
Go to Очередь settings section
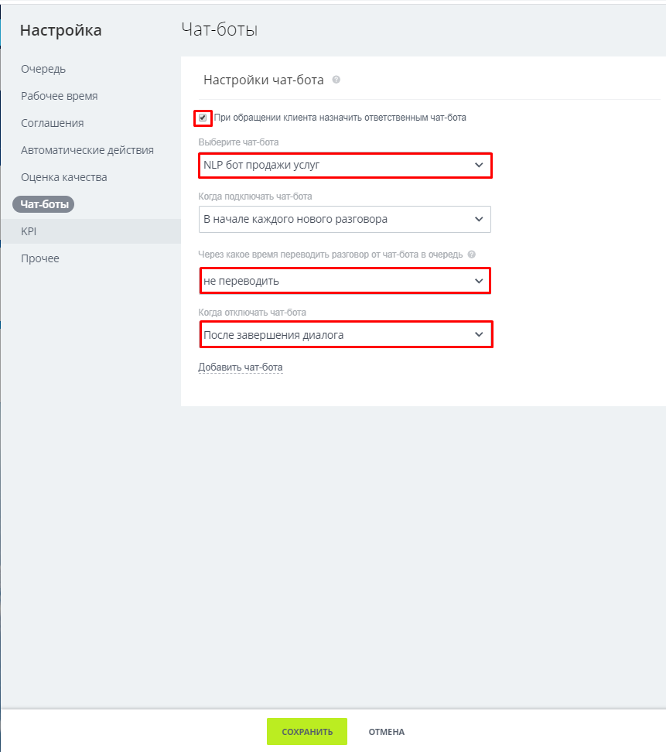tap(43, 69)
